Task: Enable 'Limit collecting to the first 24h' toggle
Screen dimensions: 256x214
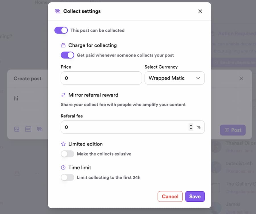Action: (67, 177)
